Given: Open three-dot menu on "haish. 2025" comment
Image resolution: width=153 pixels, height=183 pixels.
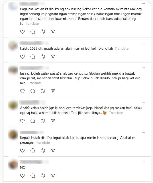Looking at the screenshot, I should point(143,43).
